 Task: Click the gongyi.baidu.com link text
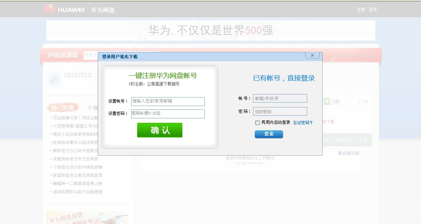[x=250, y=163]
